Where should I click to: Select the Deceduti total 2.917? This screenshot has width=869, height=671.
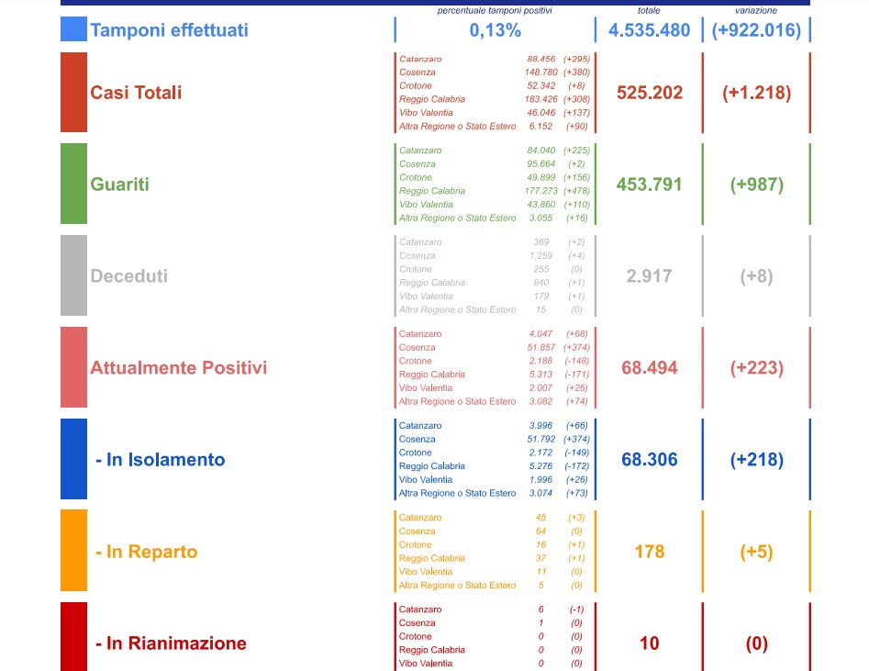[649, 275]
